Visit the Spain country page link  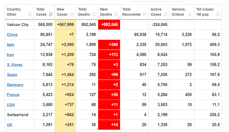(12, 75)
